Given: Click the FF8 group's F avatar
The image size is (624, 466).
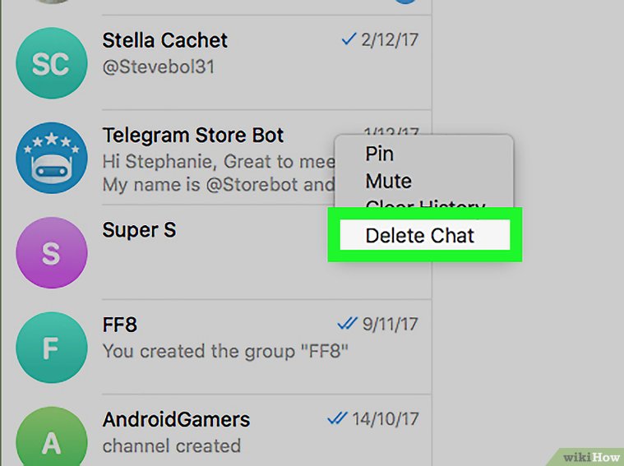Looking at the screenshot, I should point(51,348).
